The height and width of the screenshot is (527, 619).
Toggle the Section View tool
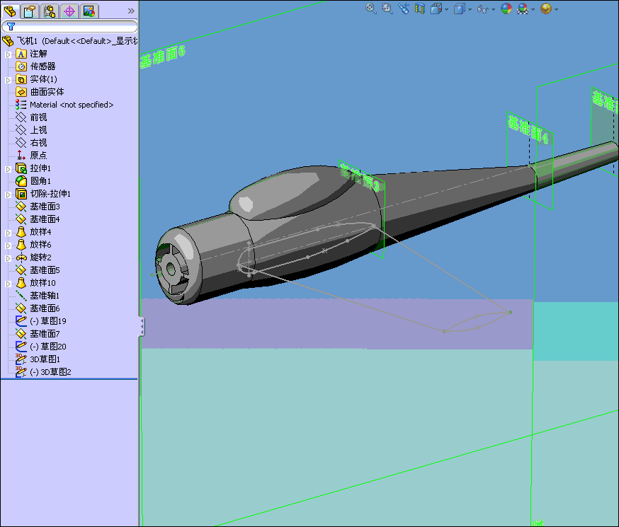click(419, 8)
